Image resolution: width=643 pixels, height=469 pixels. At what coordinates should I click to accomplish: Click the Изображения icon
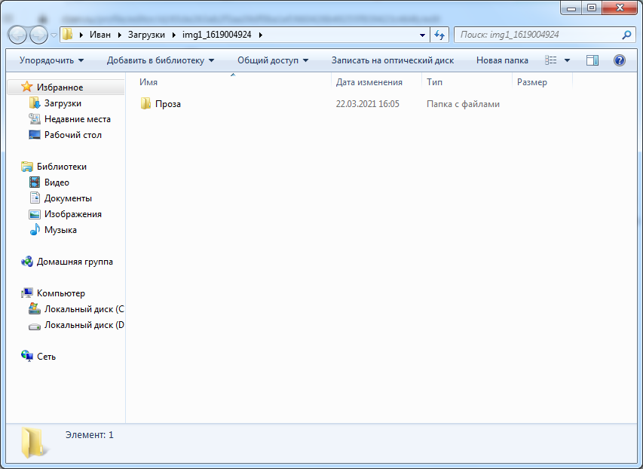click(x=35, y=214)
